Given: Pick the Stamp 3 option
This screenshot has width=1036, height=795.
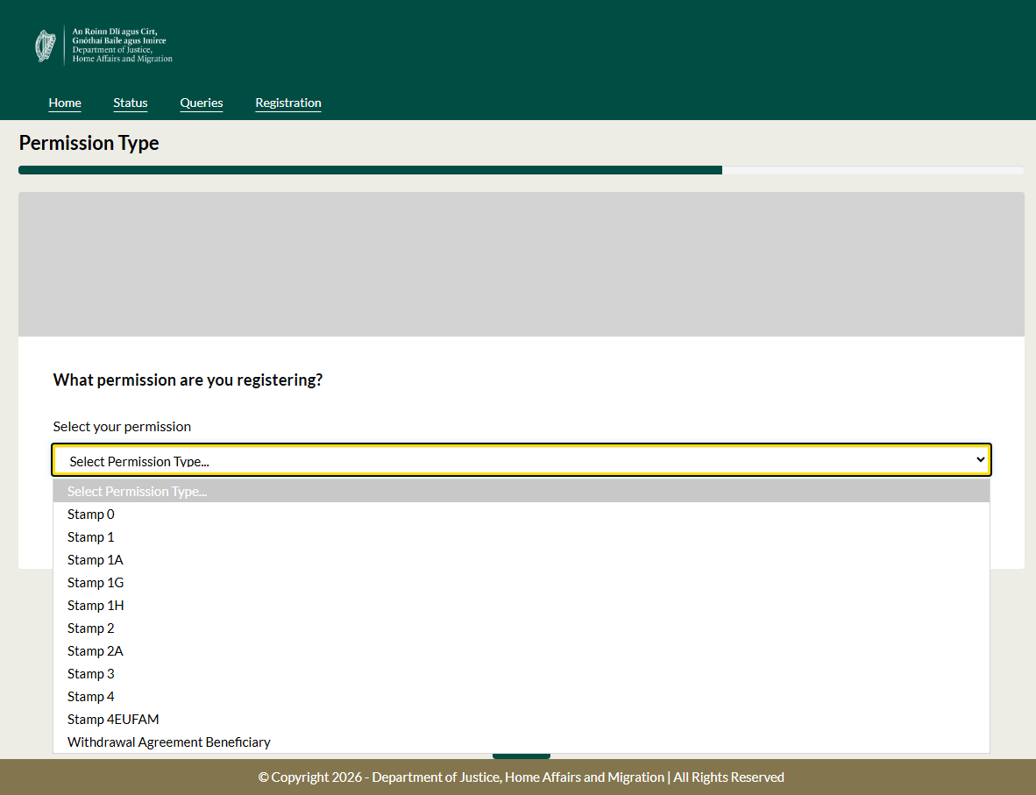Looking at the screenshot, I should [522, 673].
